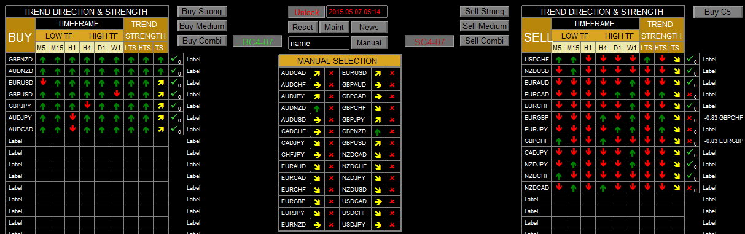Click green H4 up arrow in NZDCAD sell row

(x=603, y=188)
